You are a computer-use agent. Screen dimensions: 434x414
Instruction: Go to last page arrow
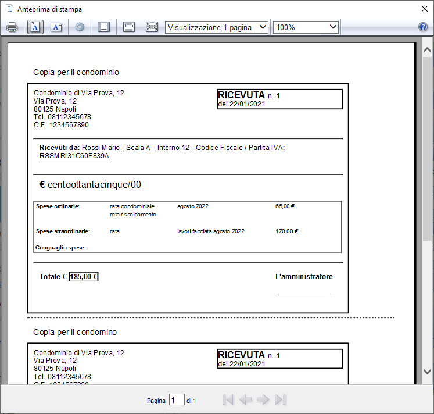coord(280,399)
